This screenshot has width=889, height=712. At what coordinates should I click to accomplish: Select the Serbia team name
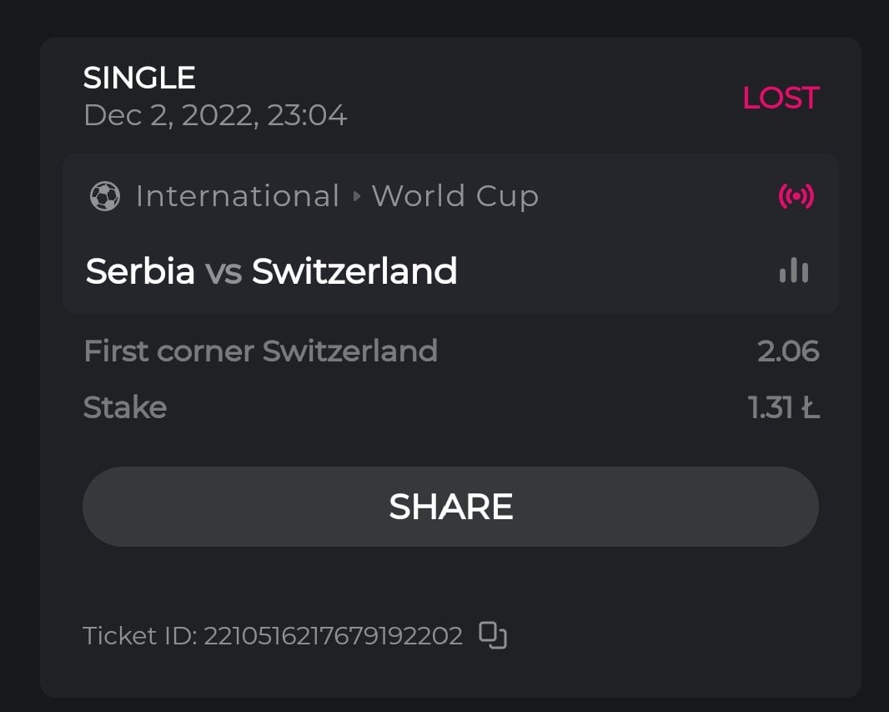point(140,271)
